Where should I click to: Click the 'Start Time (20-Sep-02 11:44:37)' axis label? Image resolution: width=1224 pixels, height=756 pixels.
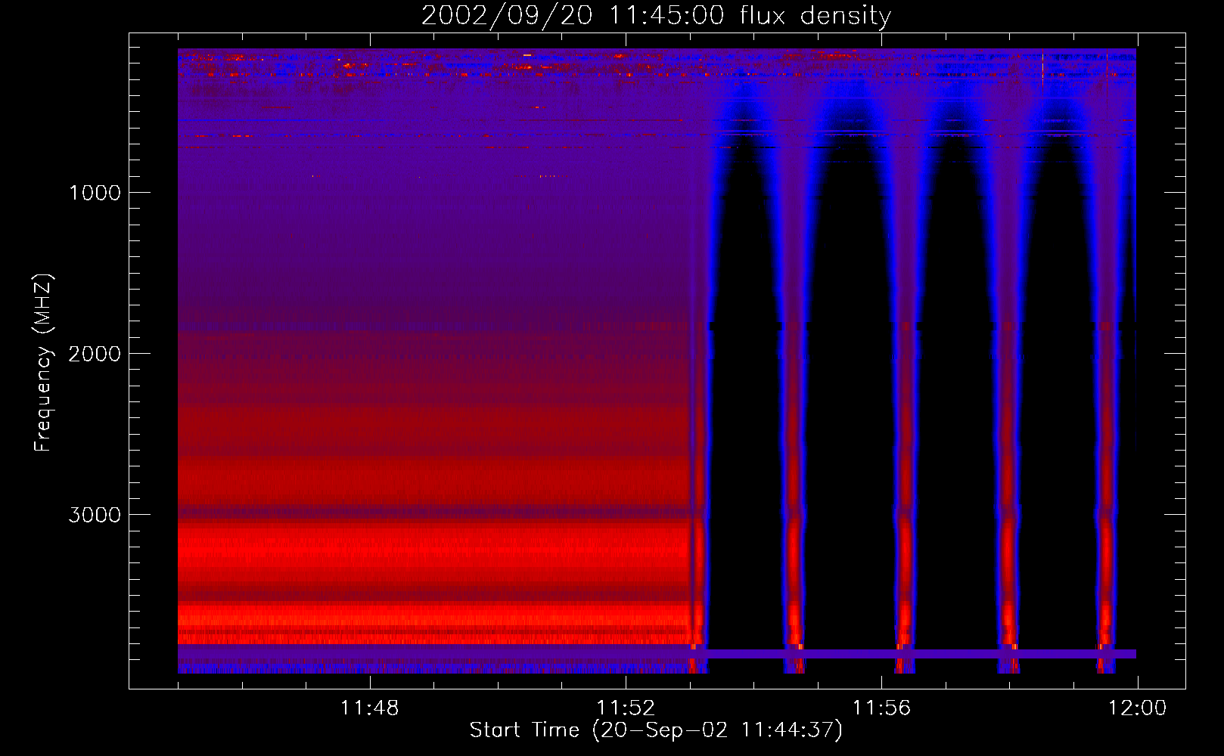coord(656,730)
